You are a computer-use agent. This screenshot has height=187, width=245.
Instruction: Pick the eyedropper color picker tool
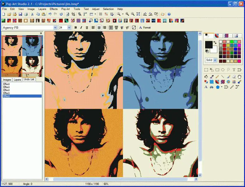click(x=212, y=77)
